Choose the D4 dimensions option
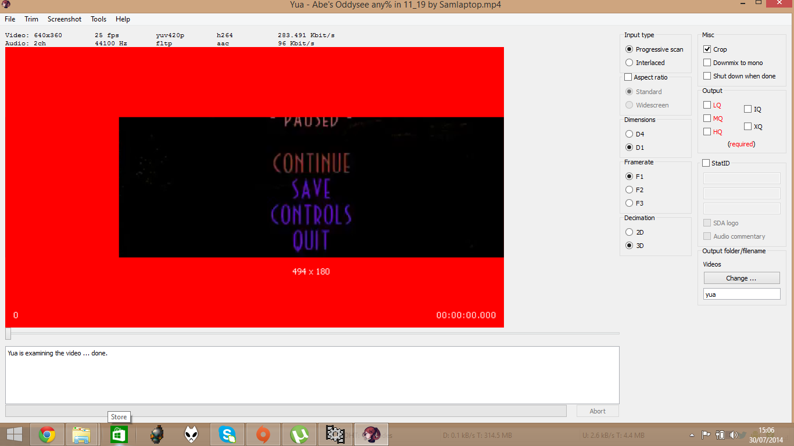794x446 pixels. [x=629, y=134]
